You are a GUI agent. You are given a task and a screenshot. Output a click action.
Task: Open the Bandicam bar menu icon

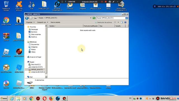(62, 2)
